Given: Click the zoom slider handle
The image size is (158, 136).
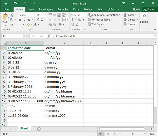Looking at the screenshot, I should click(133, 134).
